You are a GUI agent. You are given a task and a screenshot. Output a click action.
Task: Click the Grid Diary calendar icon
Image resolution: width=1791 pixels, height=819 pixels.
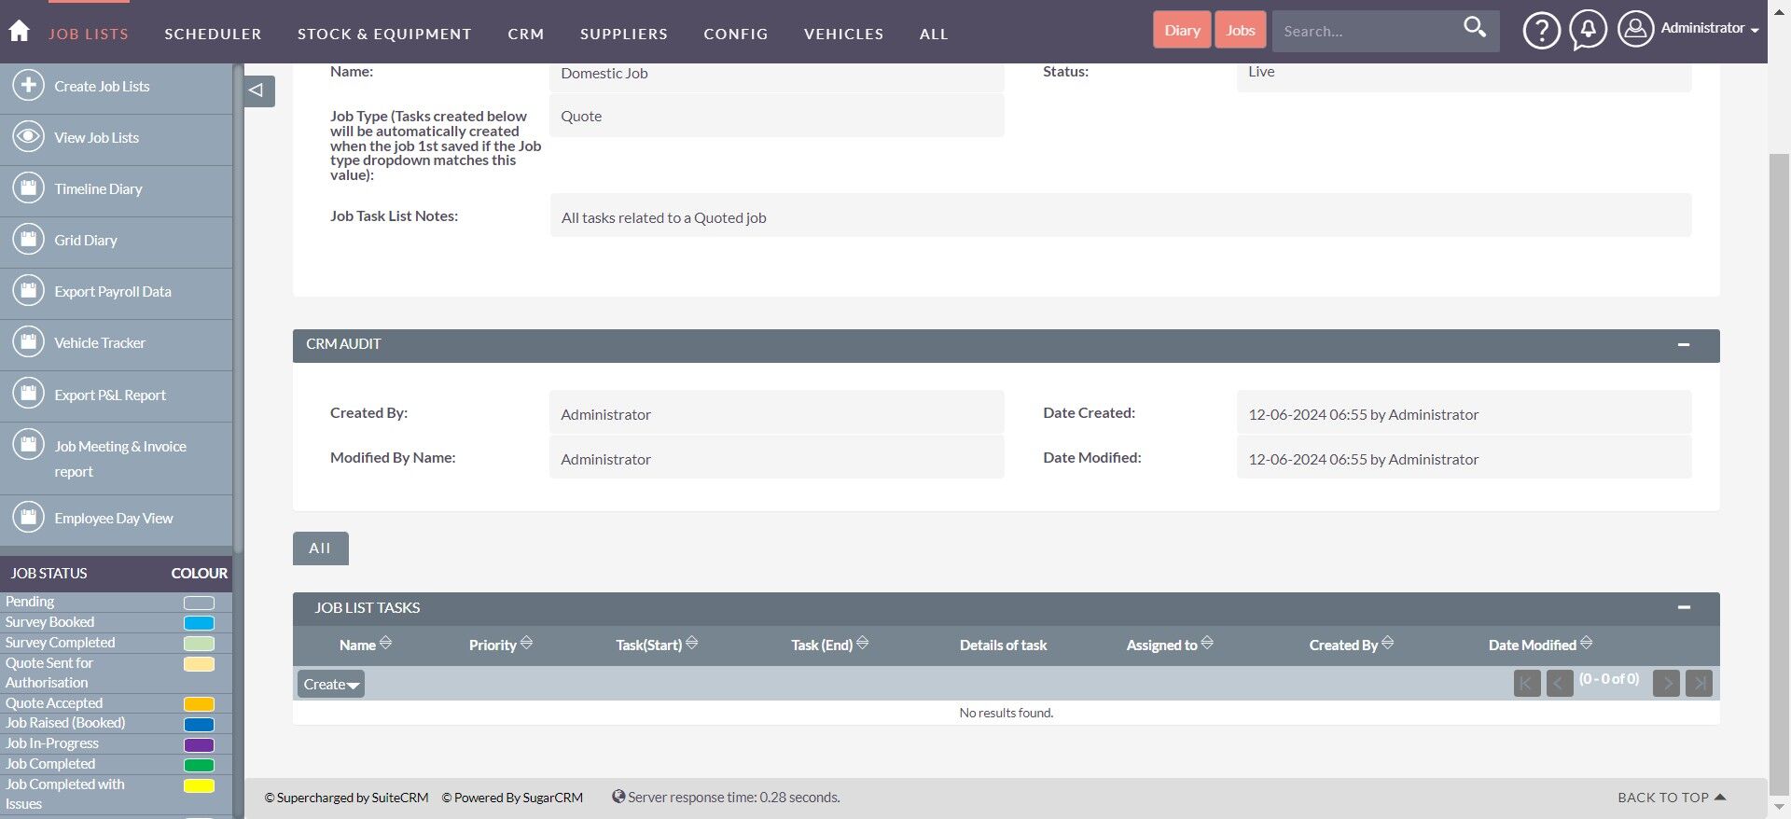pos(29,240)
